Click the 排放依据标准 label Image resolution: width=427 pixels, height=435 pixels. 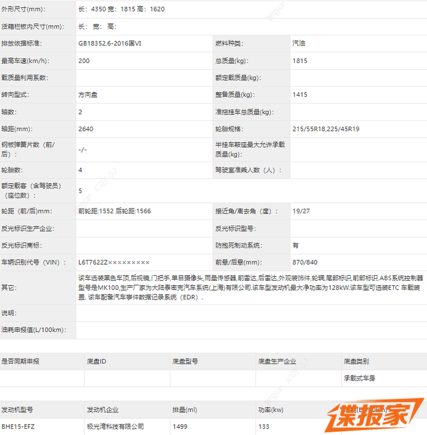[x=21, y=44]
